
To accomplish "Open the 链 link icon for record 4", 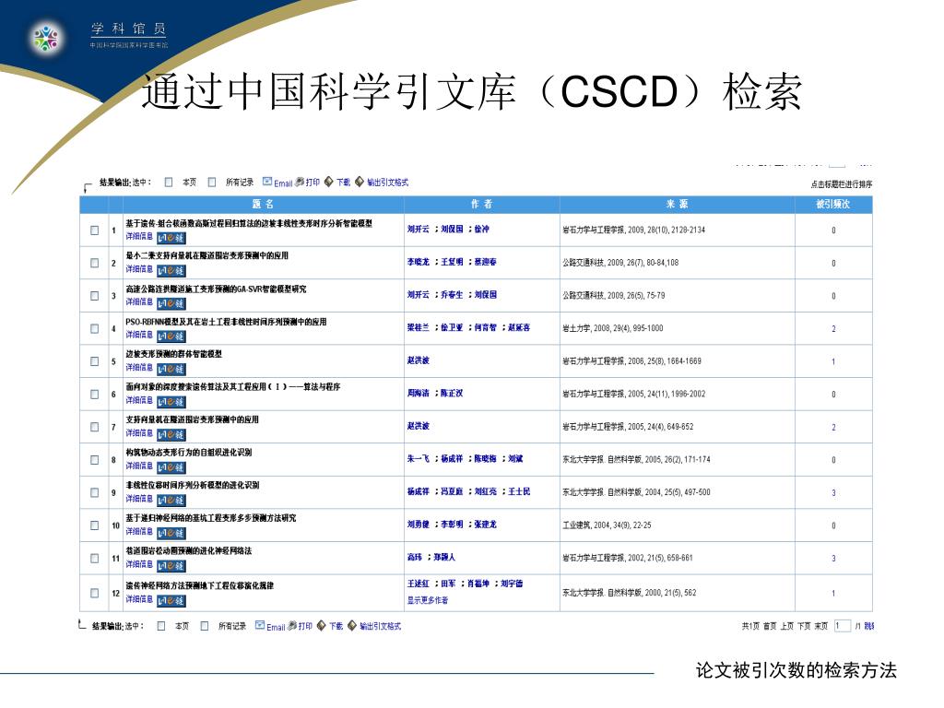I will pos(171,336).
